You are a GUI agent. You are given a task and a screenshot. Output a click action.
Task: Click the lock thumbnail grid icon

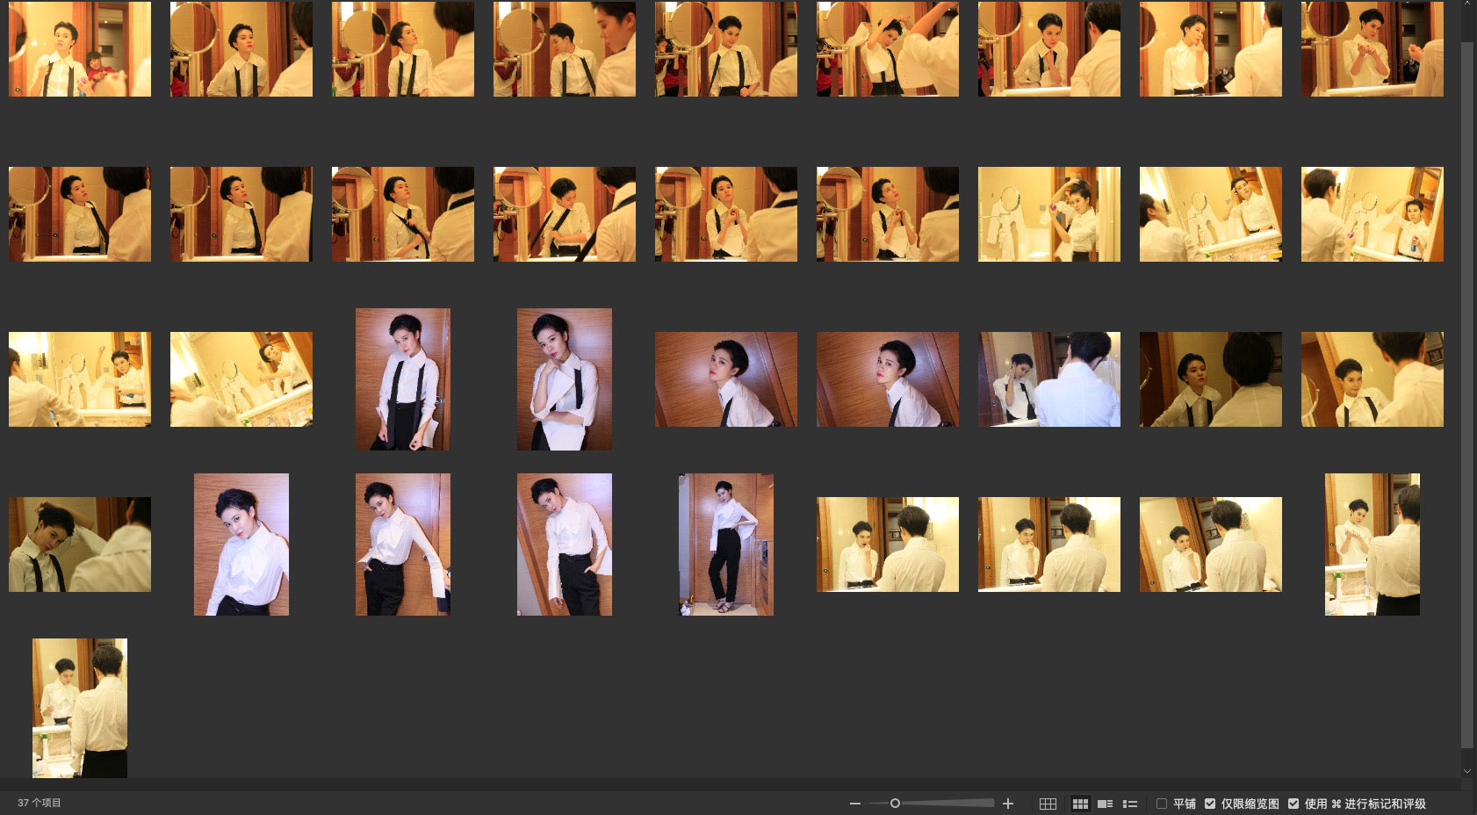1048,804
